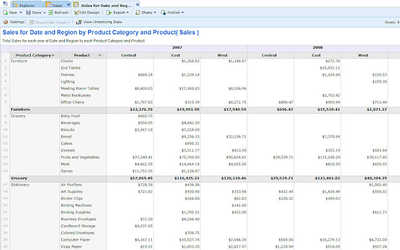The width and height of the screenshot is (400, 250).
Task: Select the Stationery category cell
Action: (x=21, y=185)
